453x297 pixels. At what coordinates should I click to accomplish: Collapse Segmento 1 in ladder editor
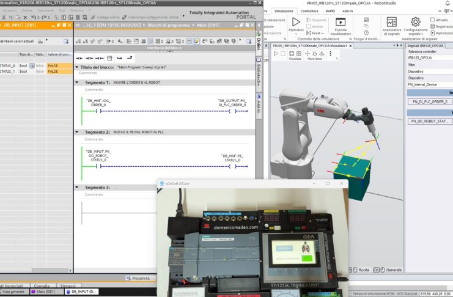point(77,82)
